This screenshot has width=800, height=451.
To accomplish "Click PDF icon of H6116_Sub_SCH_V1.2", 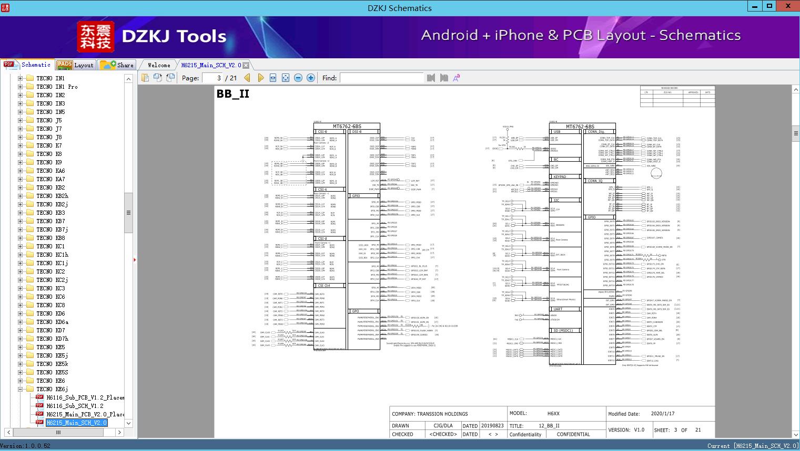I will (x=39, y=405).
